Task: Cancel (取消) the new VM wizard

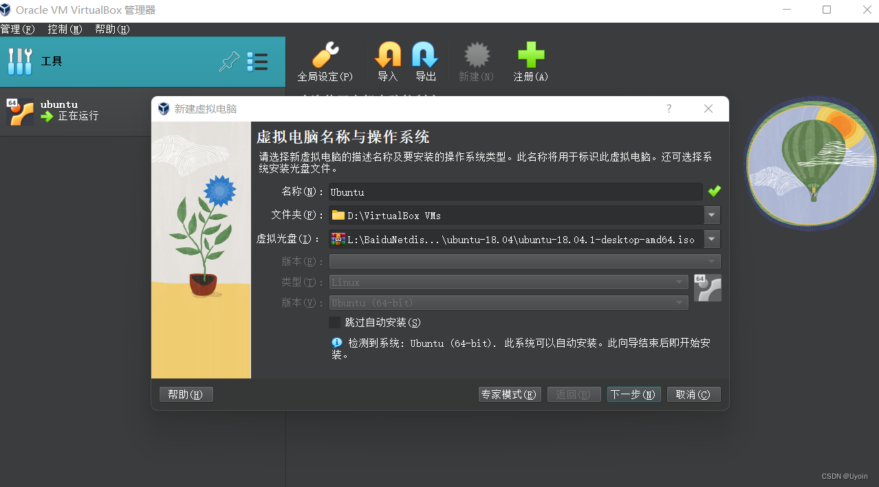Action: tap(693, 394)
